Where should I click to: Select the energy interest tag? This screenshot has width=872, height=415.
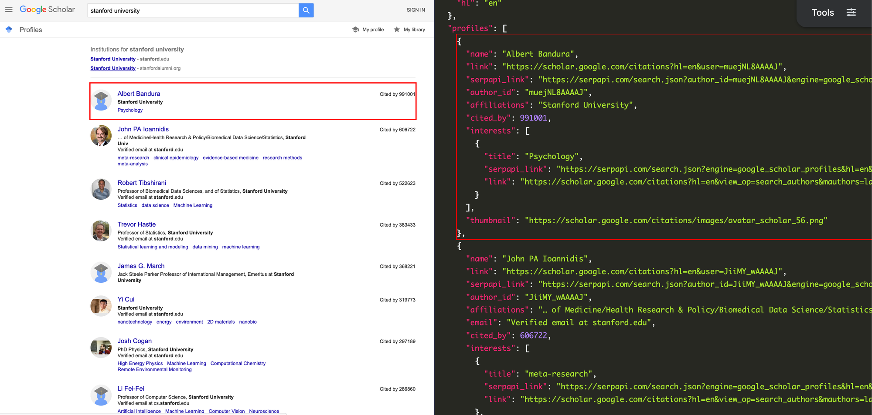(x=164, y=322)
